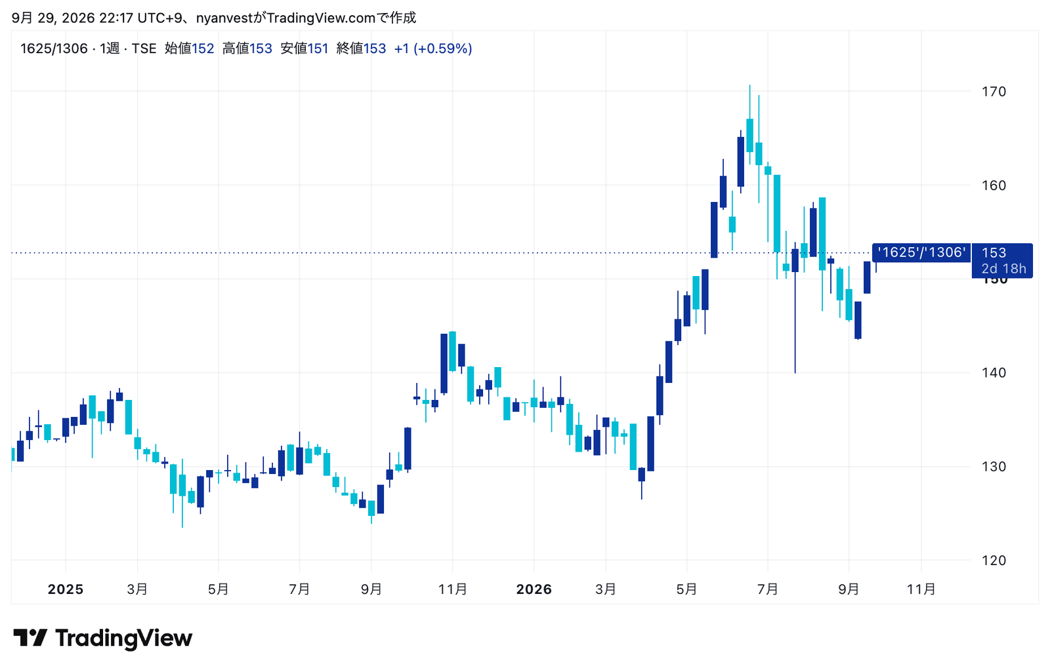Click the +1 (+0.59%) change label

pyautogui.click(x=433, y=49)
